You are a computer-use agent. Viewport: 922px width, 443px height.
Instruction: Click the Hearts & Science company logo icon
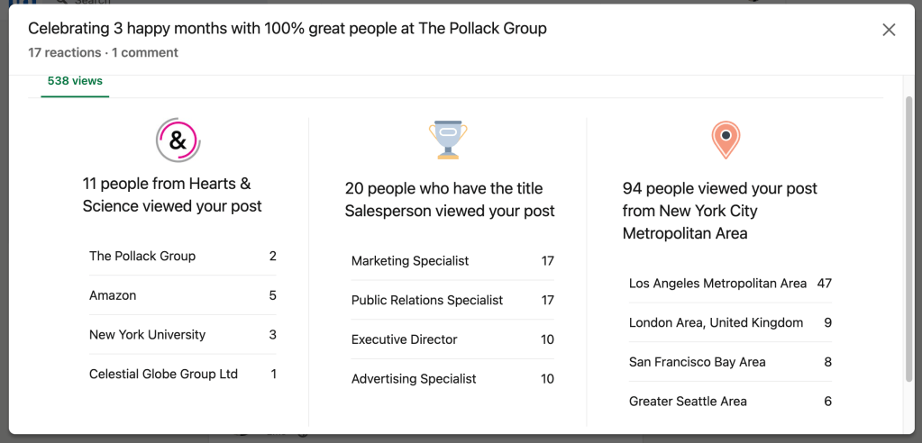pos(178,140)
